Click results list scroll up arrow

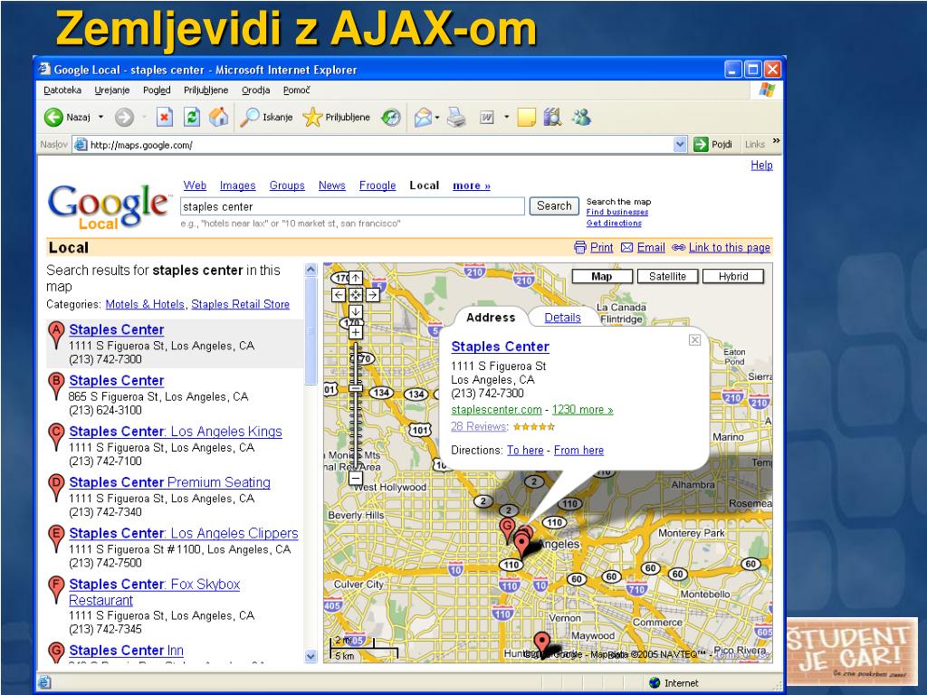(311, 270)
